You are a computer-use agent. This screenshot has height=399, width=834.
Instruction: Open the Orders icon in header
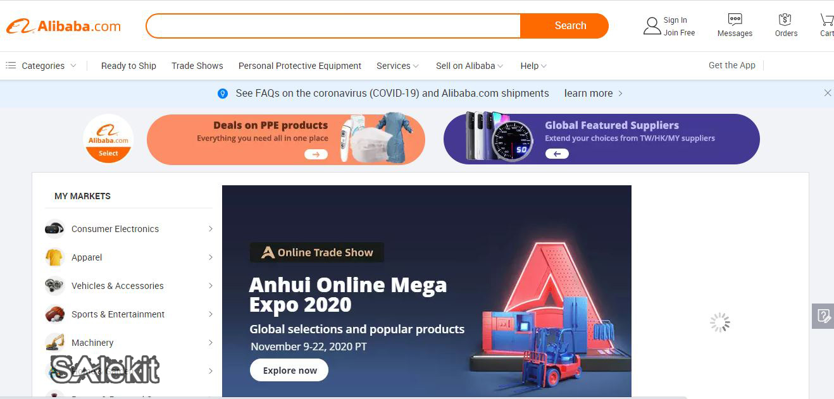point(785,20)
